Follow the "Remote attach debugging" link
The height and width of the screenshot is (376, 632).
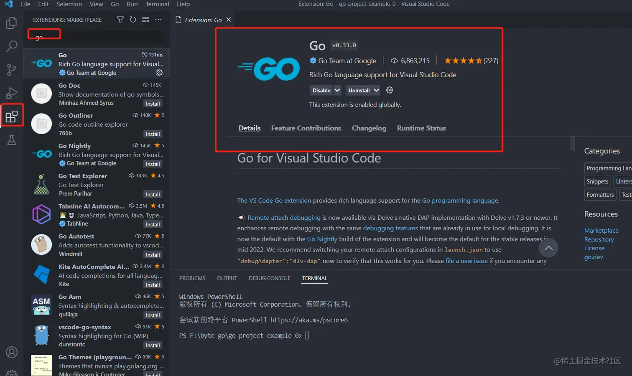tap(284, 218)
